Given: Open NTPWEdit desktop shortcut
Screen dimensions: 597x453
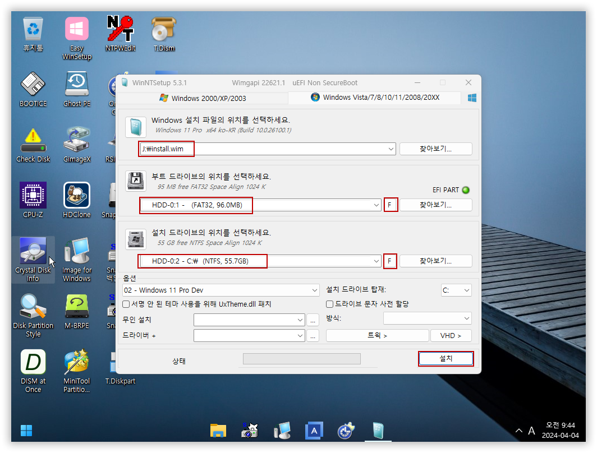Looking at the screenshot, I should (x=120, y=34).
